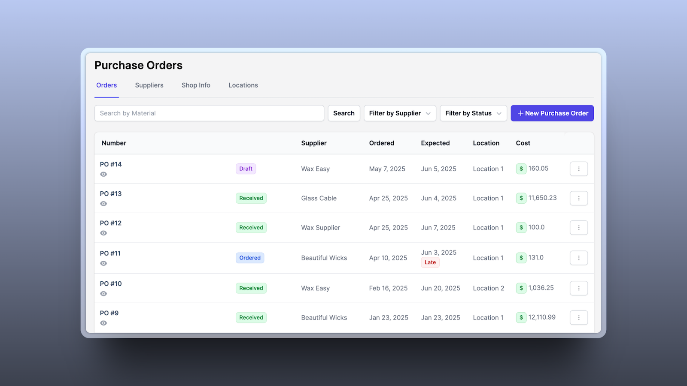Click the Glass Cable supplier cell

click(x=319, y=198)
